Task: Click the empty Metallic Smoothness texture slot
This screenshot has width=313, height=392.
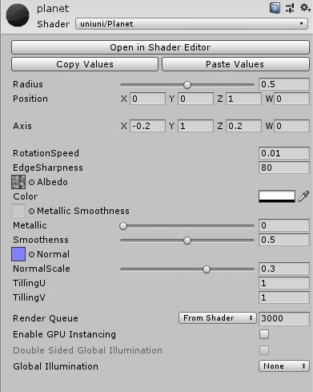Action: (18, 211)
